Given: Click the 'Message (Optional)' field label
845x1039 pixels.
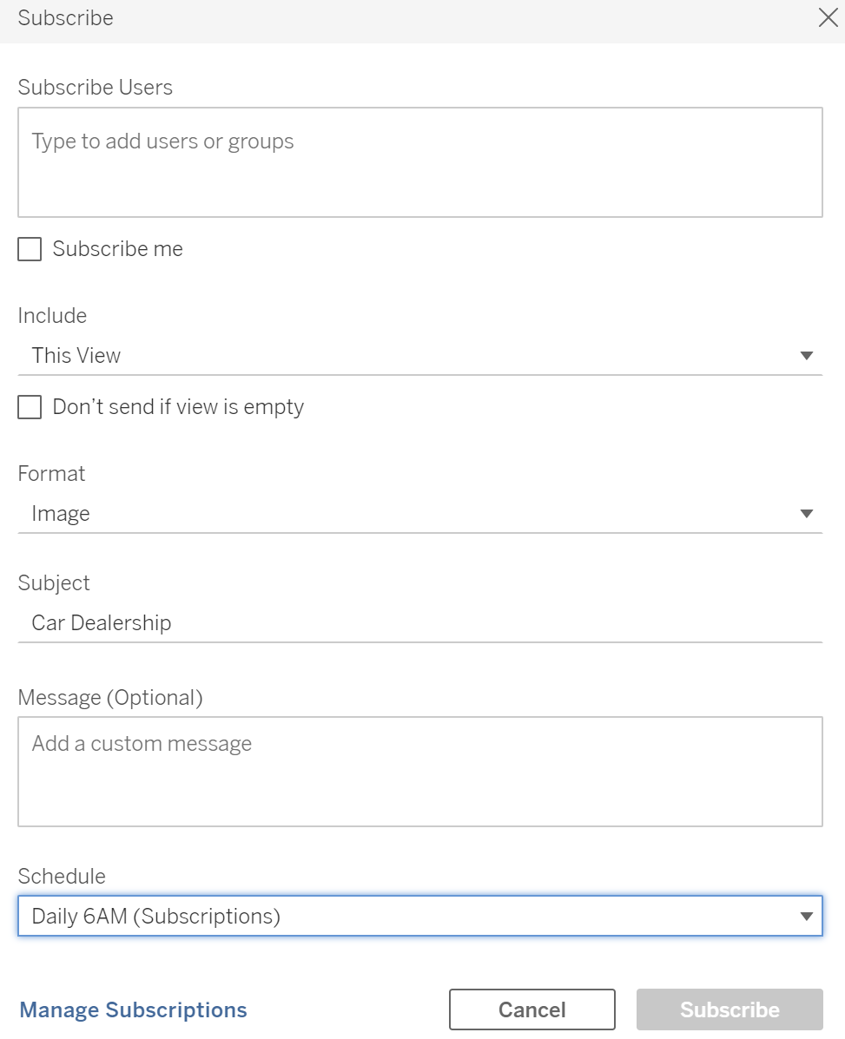Looking at the screenshot, I should point(110,698).
